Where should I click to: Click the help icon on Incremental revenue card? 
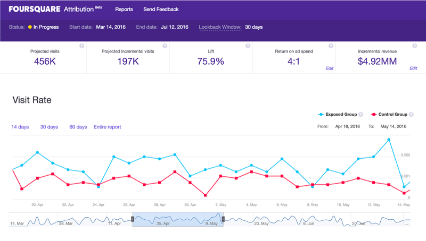pos(415,46)
